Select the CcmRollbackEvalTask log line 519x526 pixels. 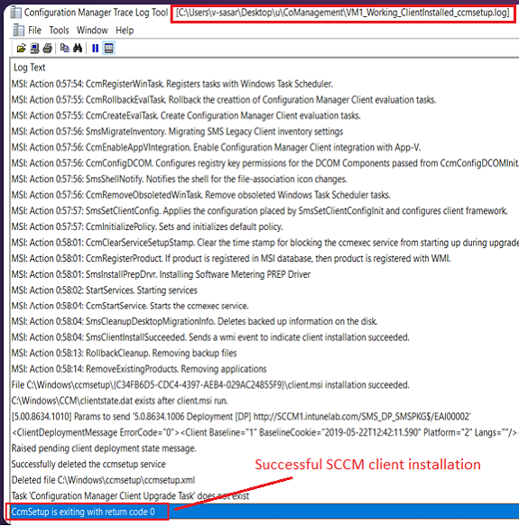tap(264, 99)
